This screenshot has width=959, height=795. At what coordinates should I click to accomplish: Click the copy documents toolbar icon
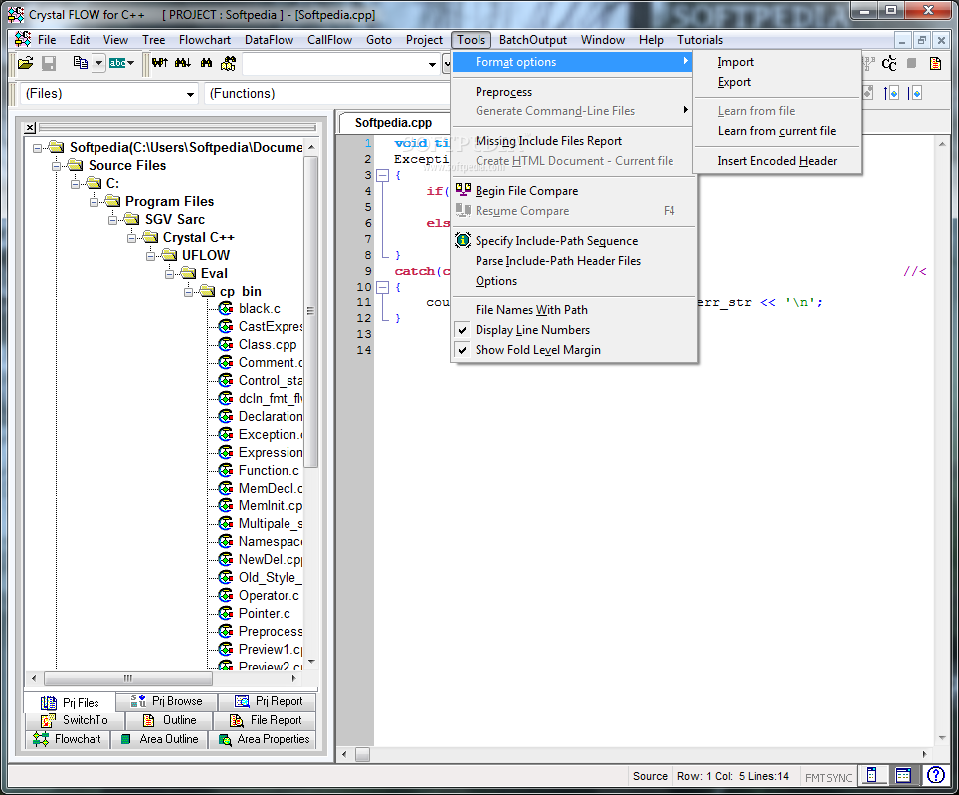pyautogui.click(x=81, y=63)
